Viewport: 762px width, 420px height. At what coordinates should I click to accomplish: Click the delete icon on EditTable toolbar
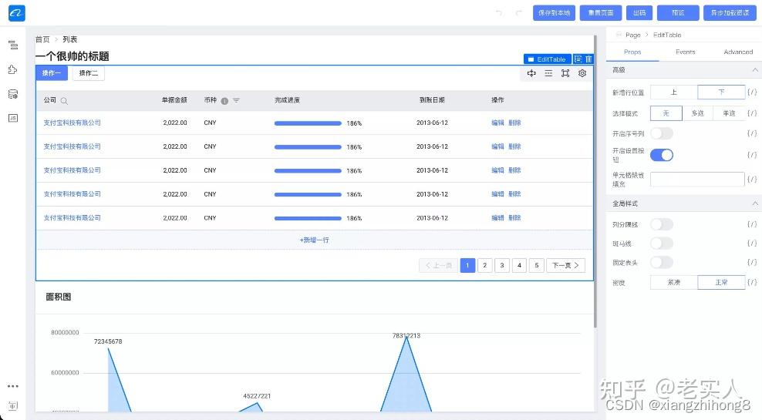[x=589, y=59]
